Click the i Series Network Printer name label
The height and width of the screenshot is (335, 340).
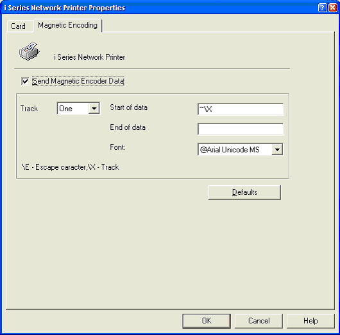[x=89, y=57]
